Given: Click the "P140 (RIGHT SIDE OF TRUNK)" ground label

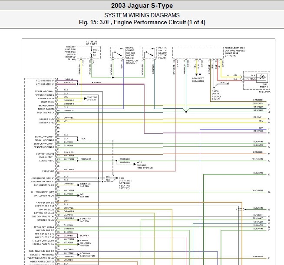Looking at the screenshot, I should pyautogui.click(x=125, y=183).
